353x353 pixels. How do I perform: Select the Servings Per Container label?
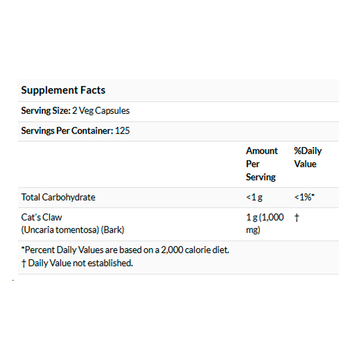pos(67,131)
